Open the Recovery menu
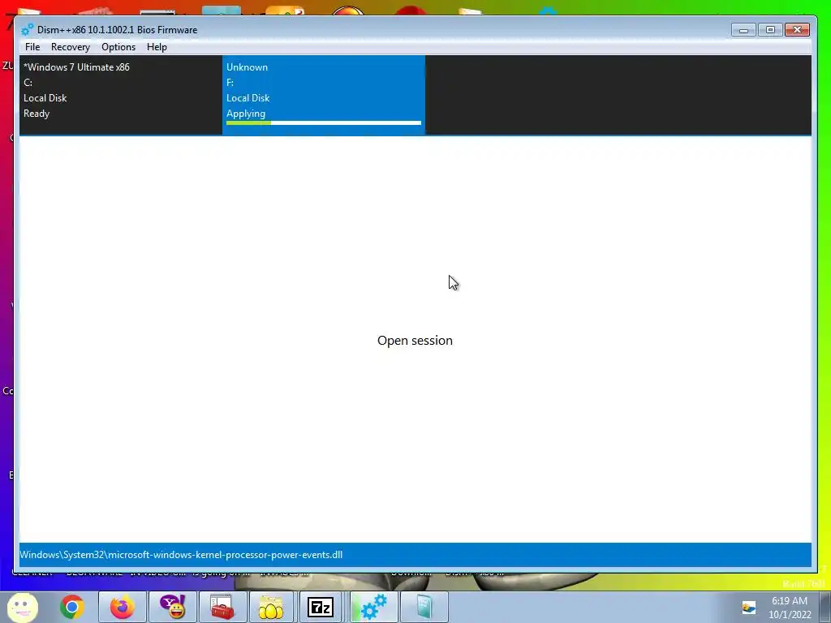The height and width of the screenshot is (623, 831). click(x=71, y=47)
